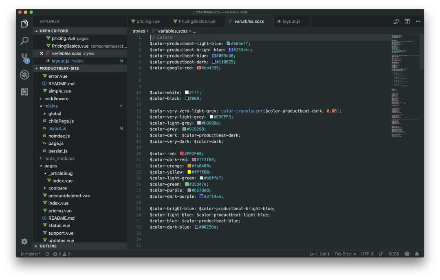Open the Explorer view in activity bar
Viewport: 440px width, 280px height.
(24, 24)
